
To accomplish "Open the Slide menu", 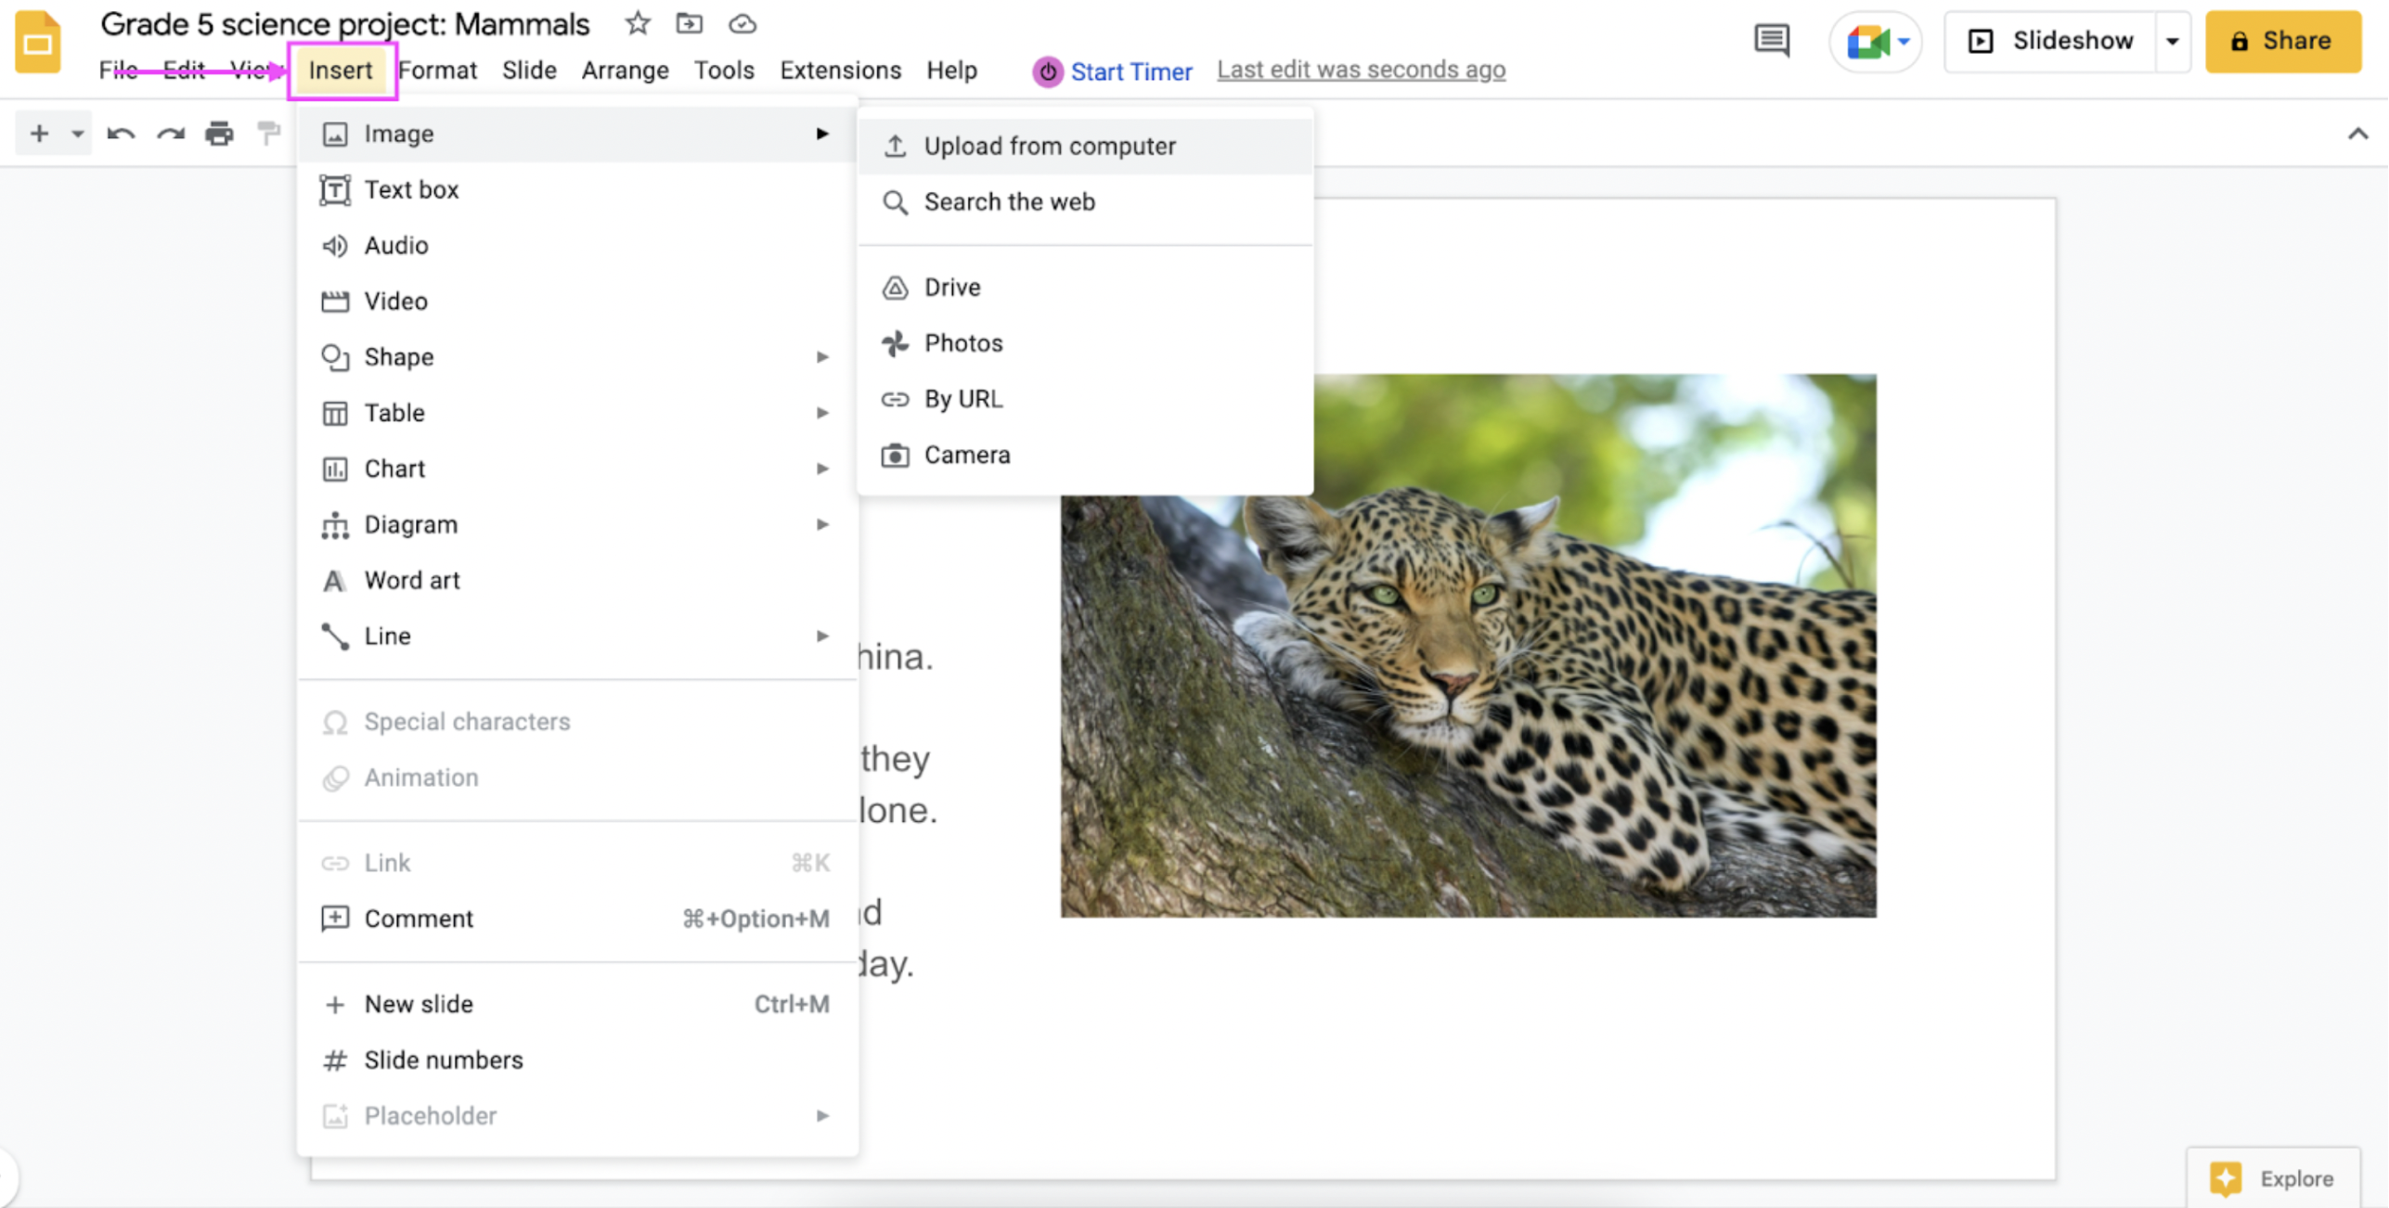I will pos(529,71).
